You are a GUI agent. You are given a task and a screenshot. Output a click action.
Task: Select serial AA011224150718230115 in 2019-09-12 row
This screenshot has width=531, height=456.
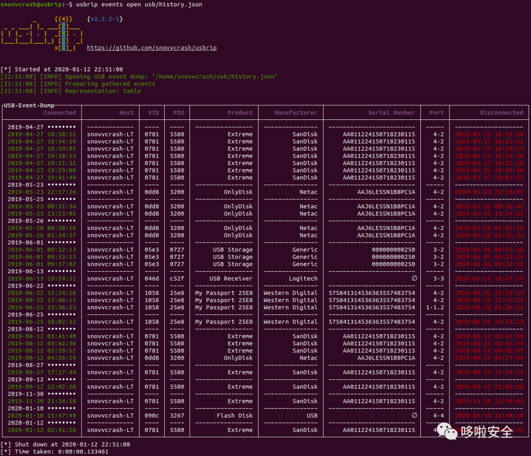click(379, 387)
